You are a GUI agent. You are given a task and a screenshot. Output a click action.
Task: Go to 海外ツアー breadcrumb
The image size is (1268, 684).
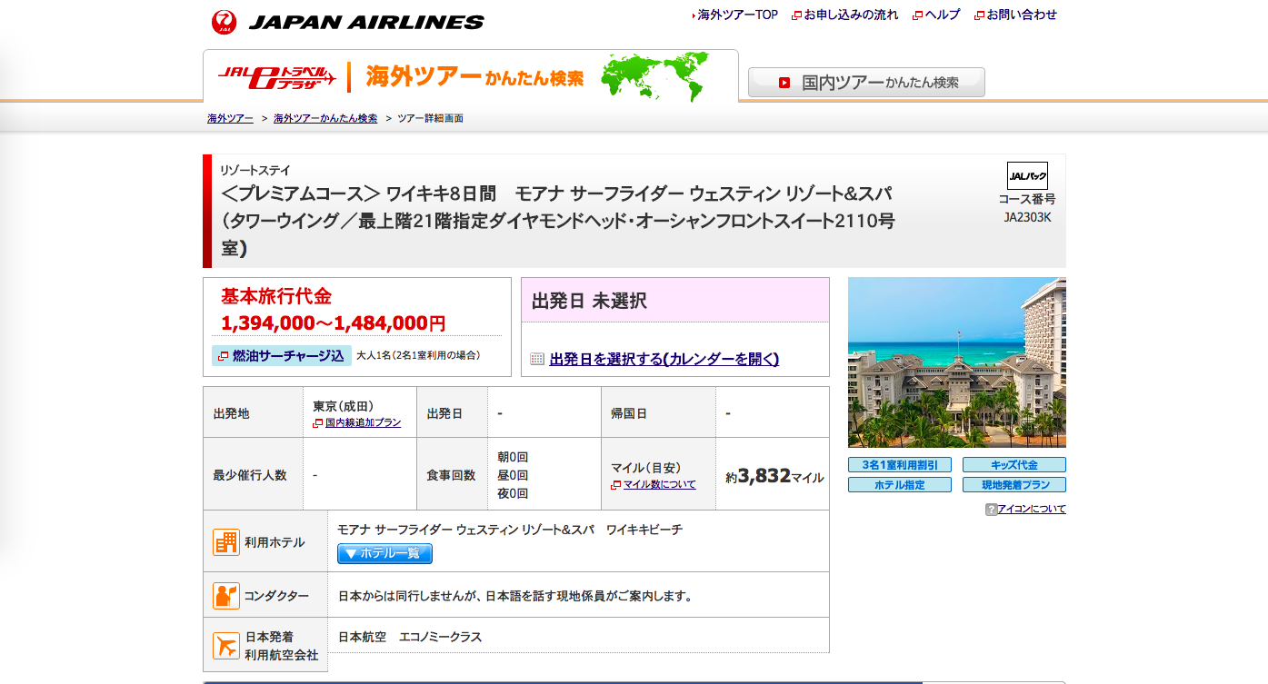230,118
